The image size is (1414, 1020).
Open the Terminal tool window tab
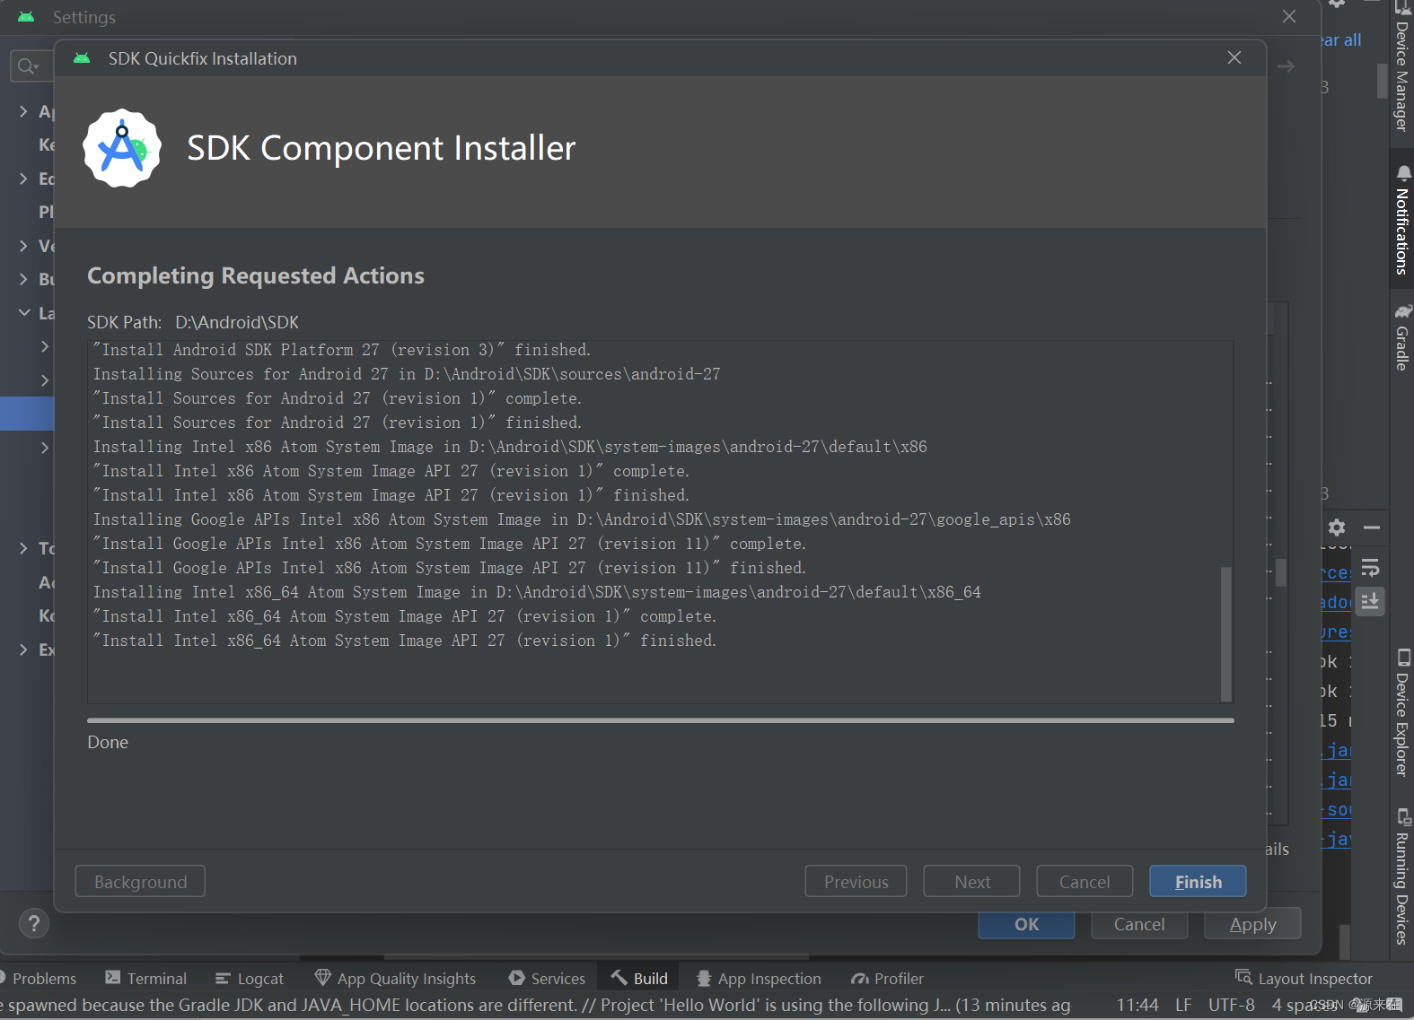coord(145,979)
